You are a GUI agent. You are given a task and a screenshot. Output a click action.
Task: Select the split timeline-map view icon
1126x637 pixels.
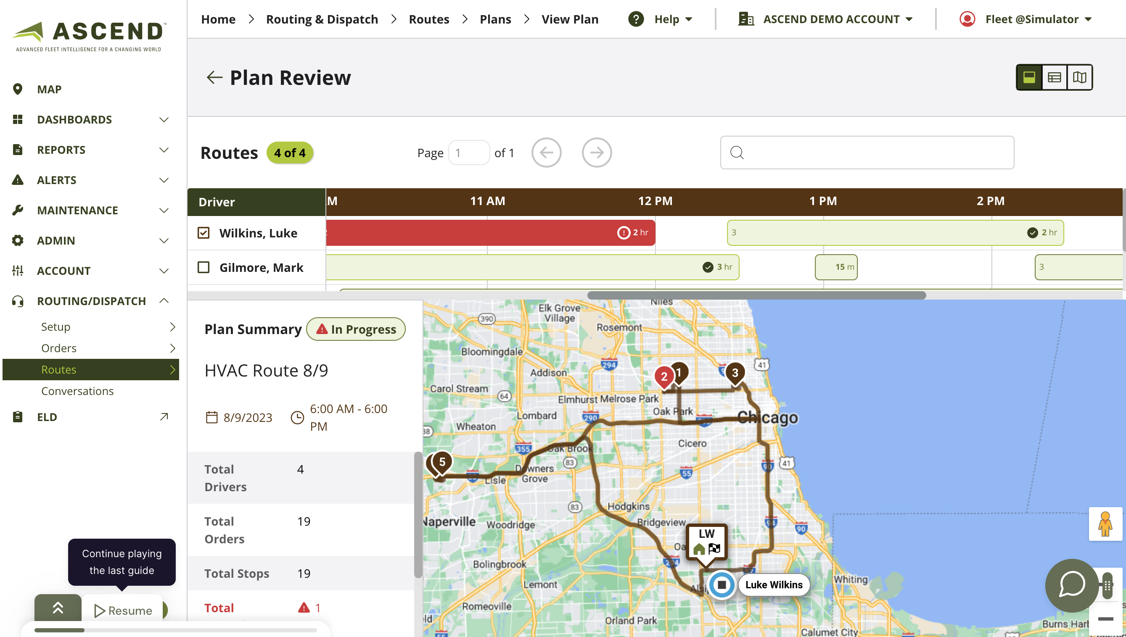point(1029,77)
